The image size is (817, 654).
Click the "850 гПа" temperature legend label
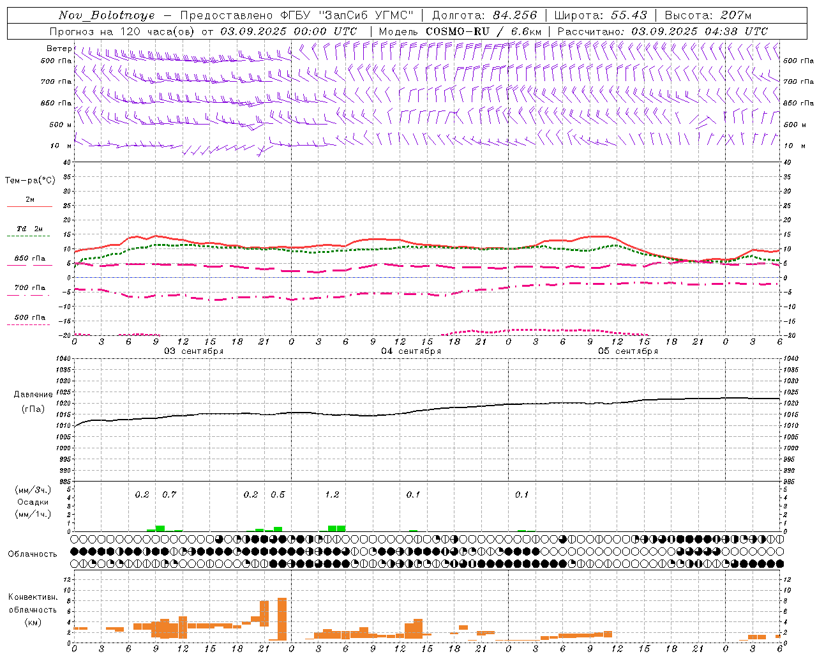pos(30,259)
